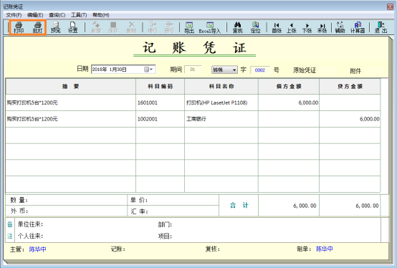Select the 工商银行 subject name cell
This screenshot has width=397, height=268.
(221, 119)
